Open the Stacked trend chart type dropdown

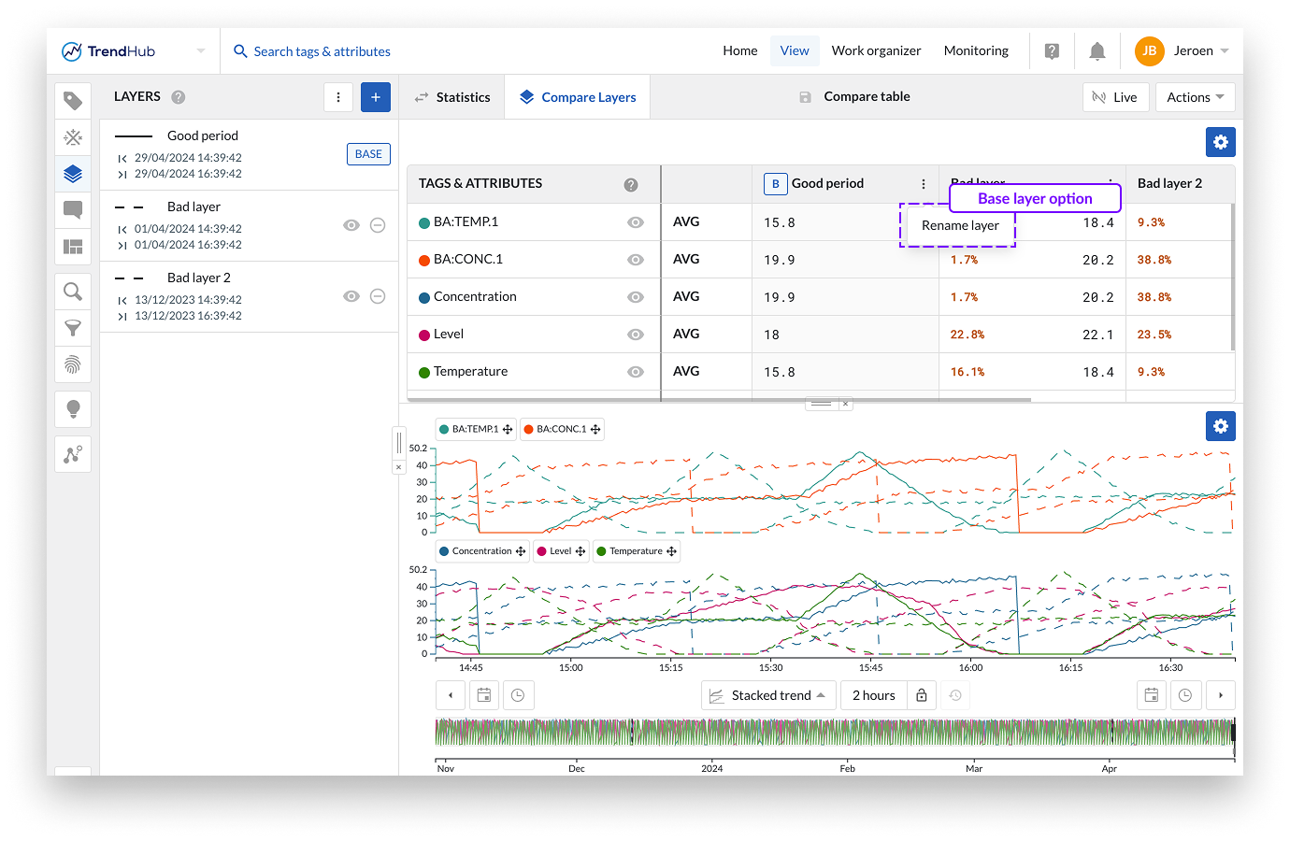click(x=768, y=695)
